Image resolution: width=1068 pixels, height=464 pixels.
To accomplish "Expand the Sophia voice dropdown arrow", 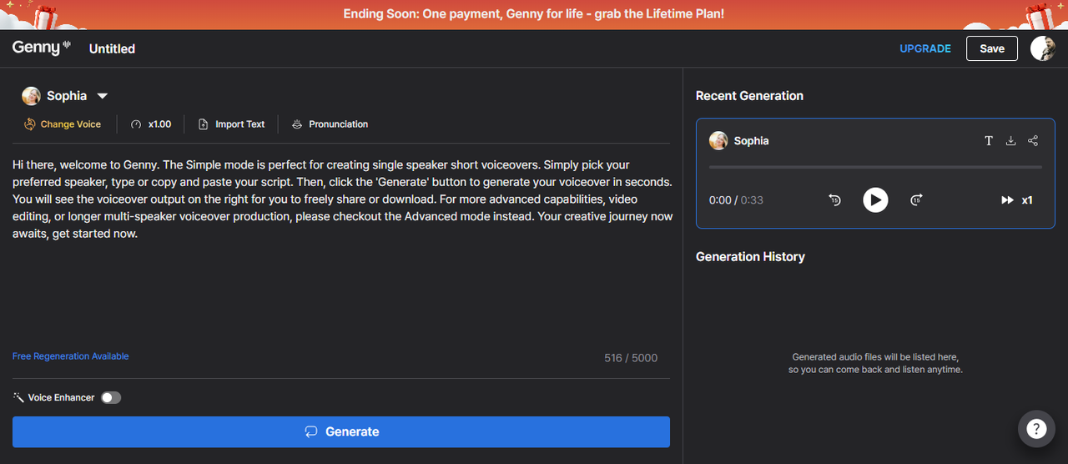I will [x=103, y=96].
